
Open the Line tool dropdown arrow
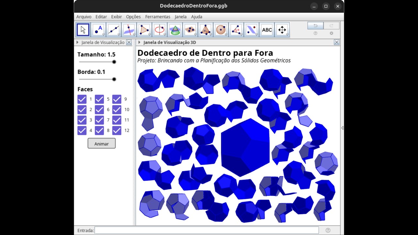(119, 35)
